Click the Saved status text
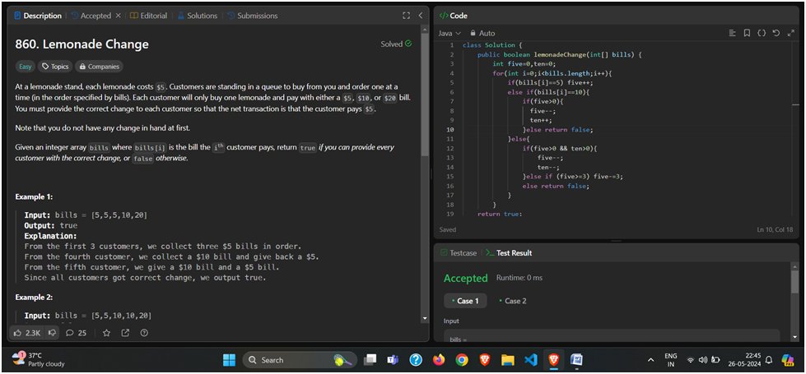806x374 pixels. (448, 230)
